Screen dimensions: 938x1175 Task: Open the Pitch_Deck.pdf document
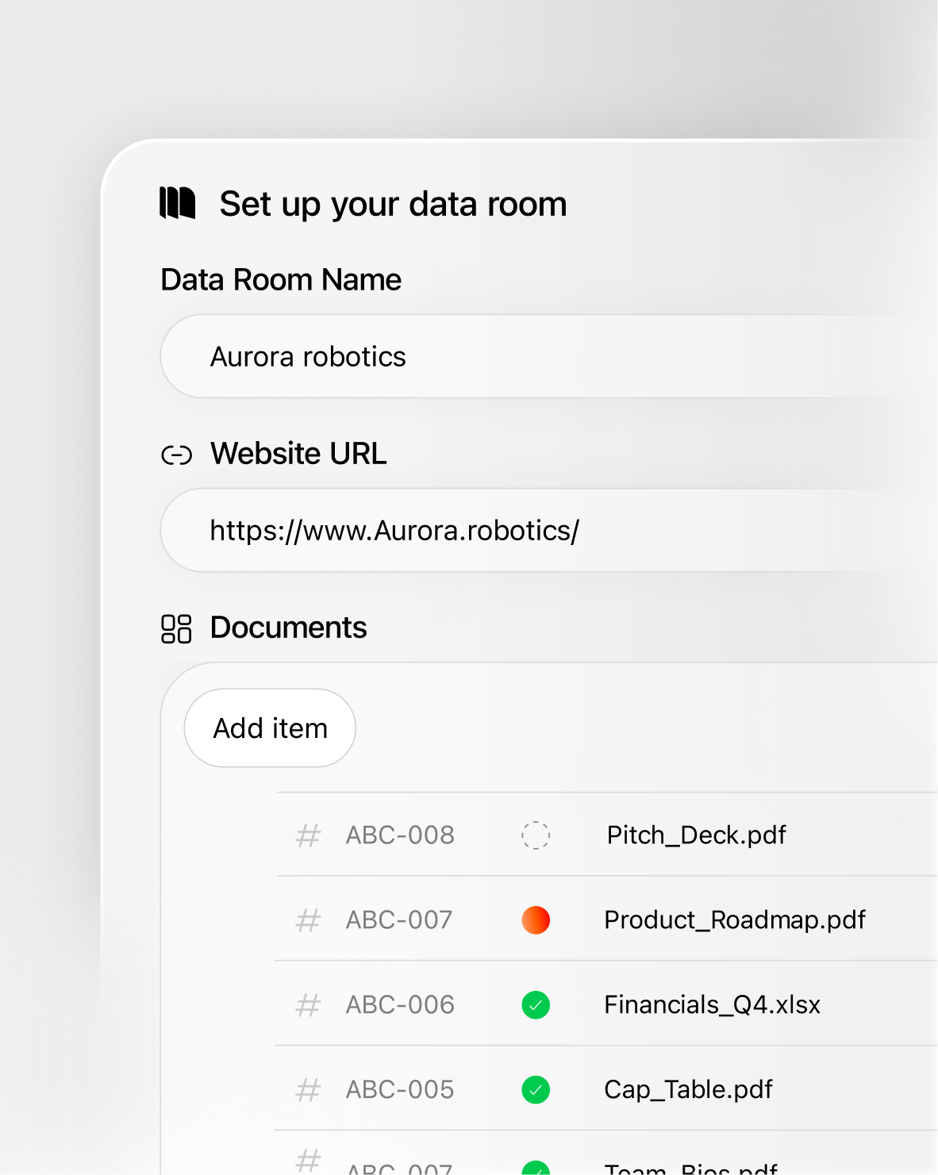(696, 835)
